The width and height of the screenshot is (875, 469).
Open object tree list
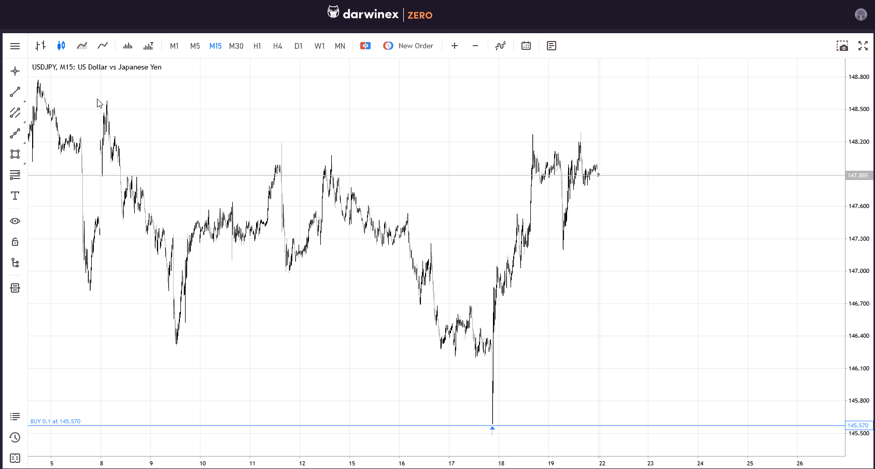click(x=15, y=263)
